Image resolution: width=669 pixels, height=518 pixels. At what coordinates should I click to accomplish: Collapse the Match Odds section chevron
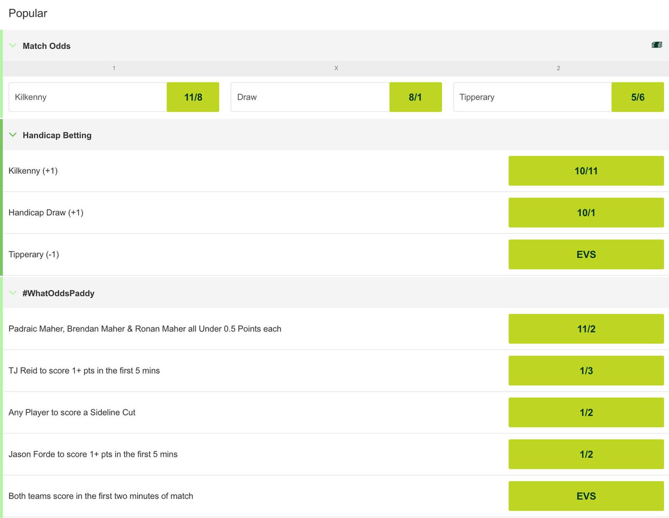pyautogui.click(x=13, y=45)
